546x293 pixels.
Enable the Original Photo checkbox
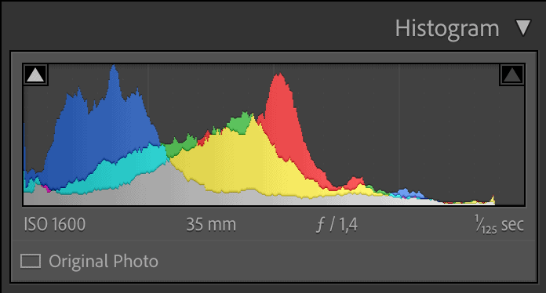(31, 261)
